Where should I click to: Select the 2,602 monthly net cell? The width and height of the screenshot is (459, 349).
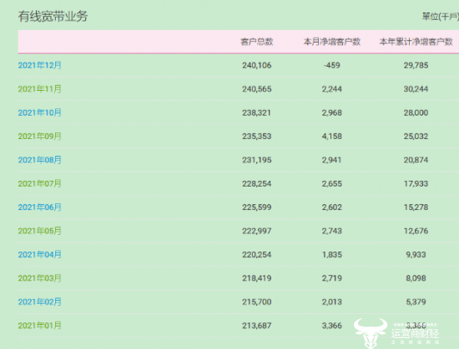[332, 207]
